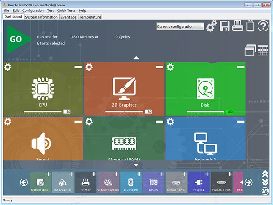
Task: Click the printer icon in top toolbar
Action: (237, 26)
